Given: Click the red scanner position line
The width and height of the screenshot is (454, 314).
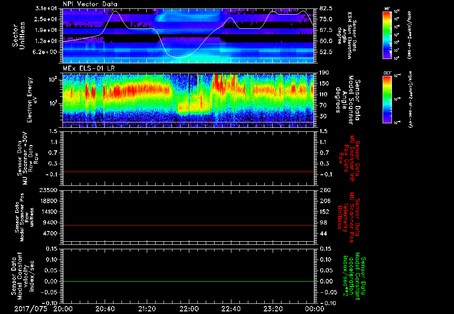Looking at the screenshot, I should point(188,226).
